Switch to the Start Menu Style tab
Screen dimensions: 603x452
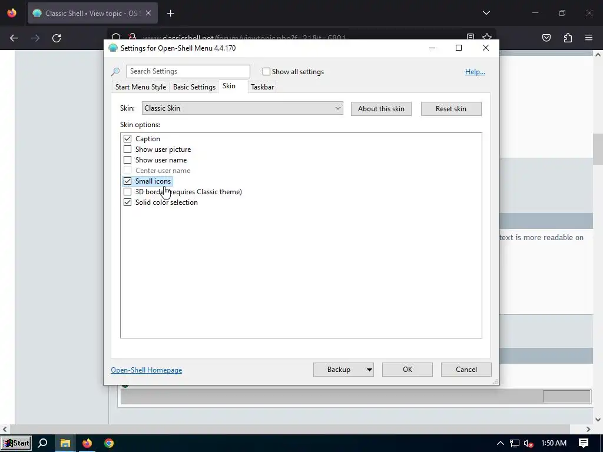click(x=141, y=87)
